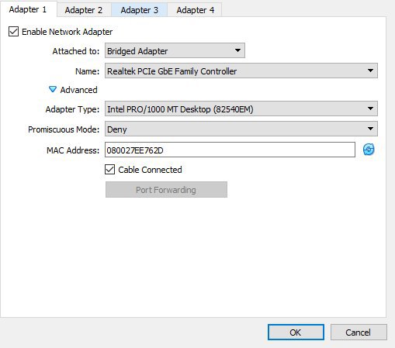
Task: Click the Name label
Action: (x=87, y=71)
